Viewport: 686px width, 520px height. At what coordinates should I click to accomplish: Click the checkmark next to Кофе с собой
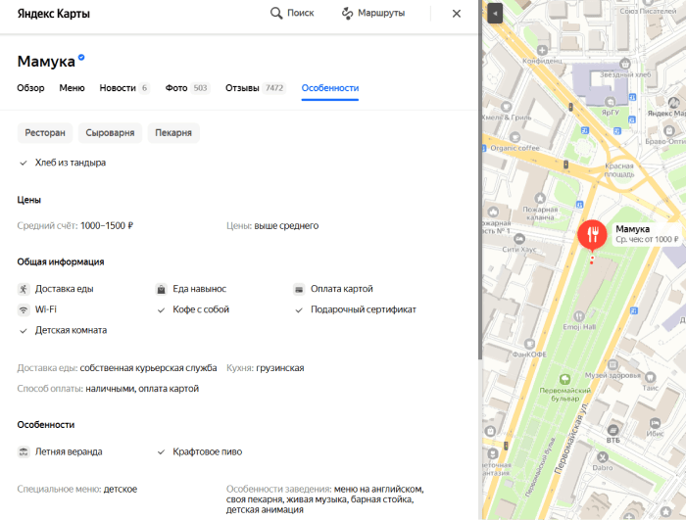coord(161,310)
